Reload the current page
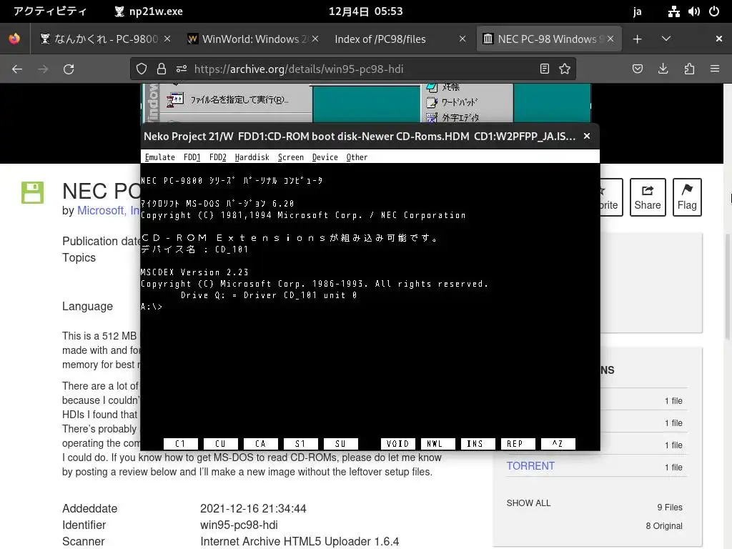The image size is (732, 549). 69,69
